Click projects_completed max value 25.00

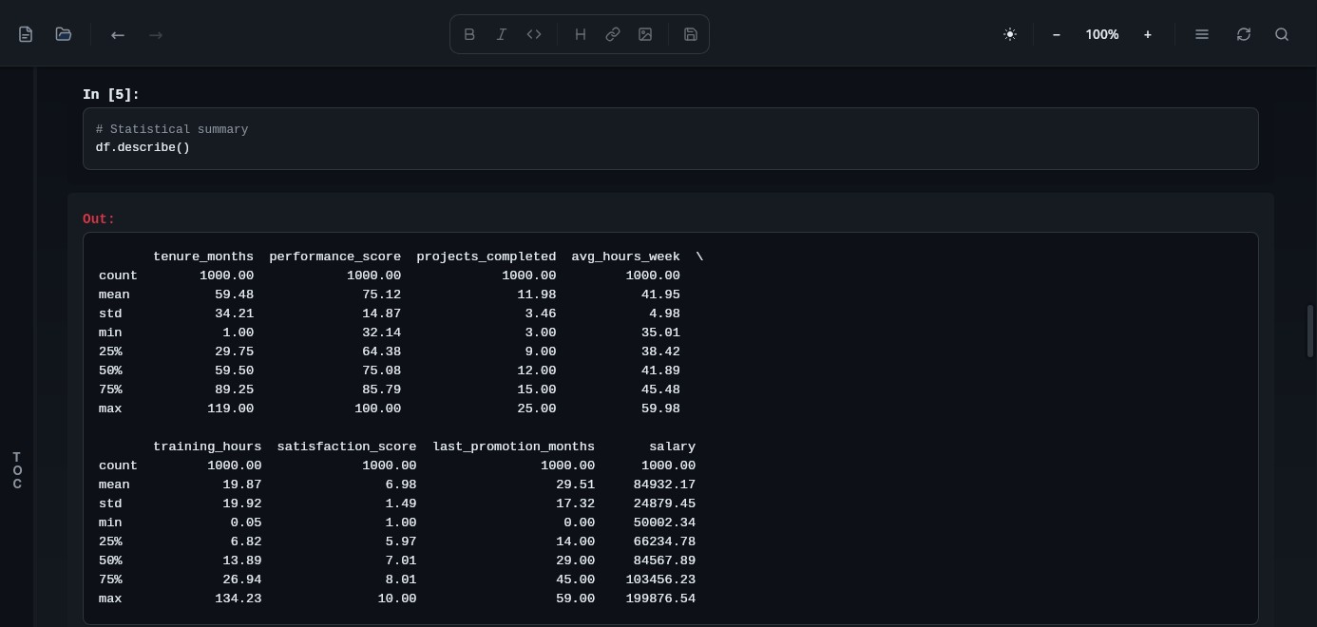[537, 408]
